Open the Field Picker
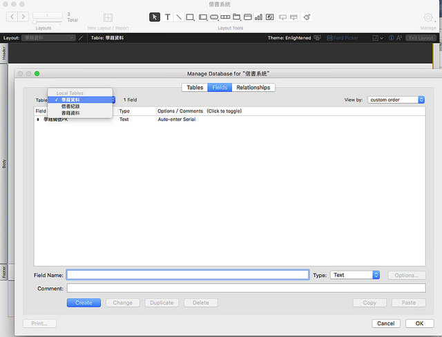This screenshot has height=337, width=442. tap(343, 38)
